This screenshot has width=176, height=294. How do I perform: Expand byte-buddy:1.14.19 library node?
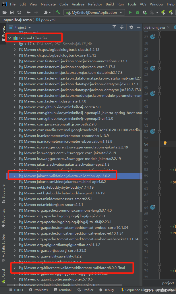click(15, 187)
